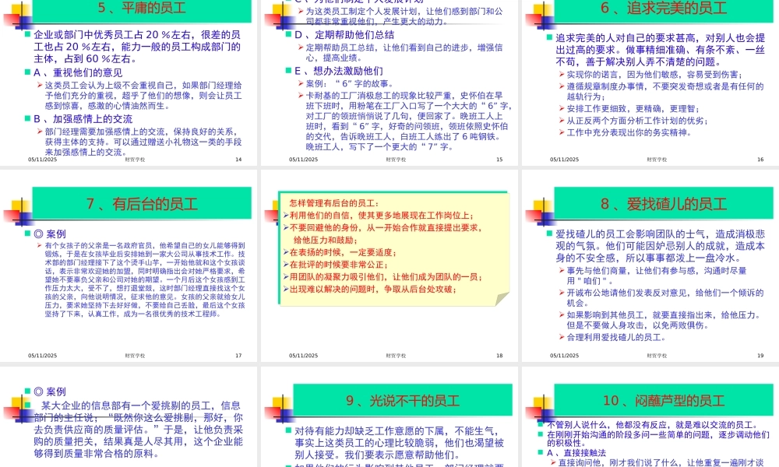Click the bullet "工作中充分表现出你的务实精神。"
The height and width of the screenshot is (467, 779).
coord(629,132)
